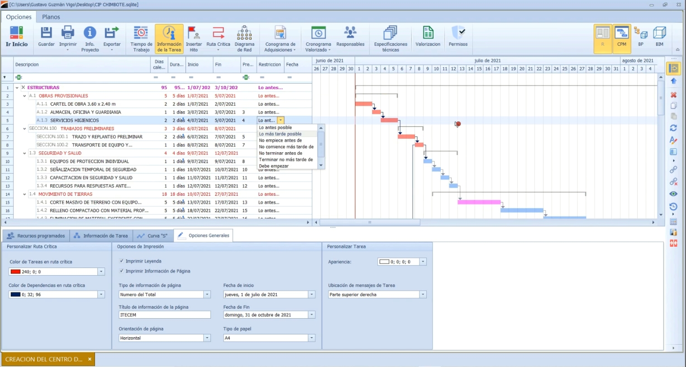Collapse the OBRAS PROVISIONALES group
Screen dimensions: 686x367
(x=25, y=96)
